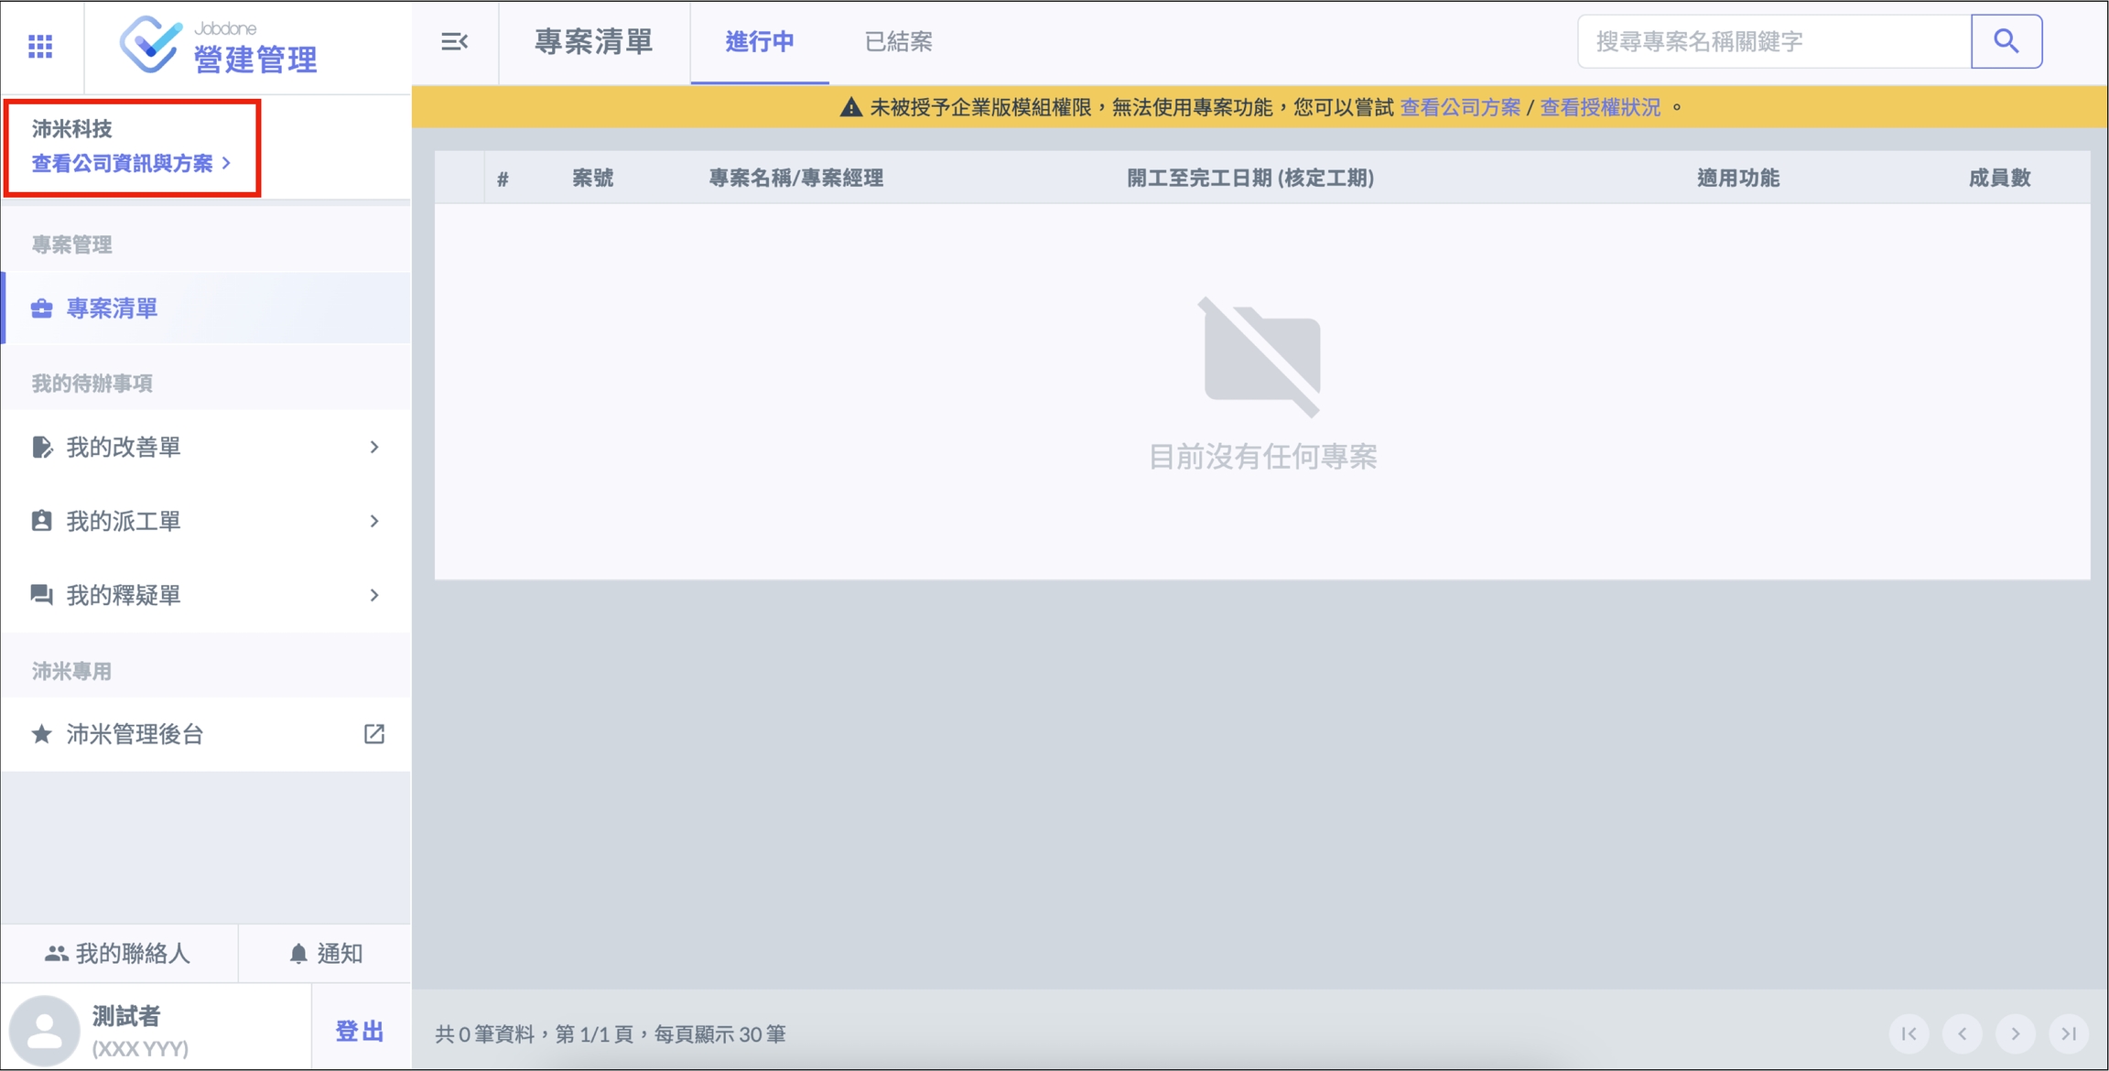Viewport: 2109px width, 1071px height.
Task: Open 我的聯絡人 contacts
Action: (118, 954)
